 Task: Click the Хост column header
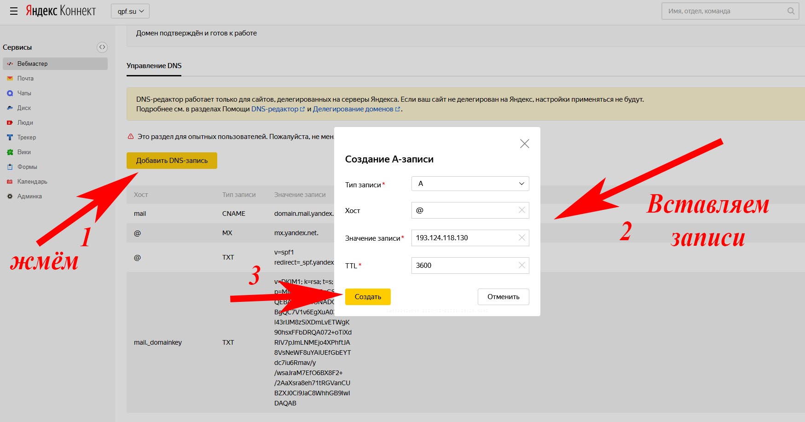click(141, 195)
